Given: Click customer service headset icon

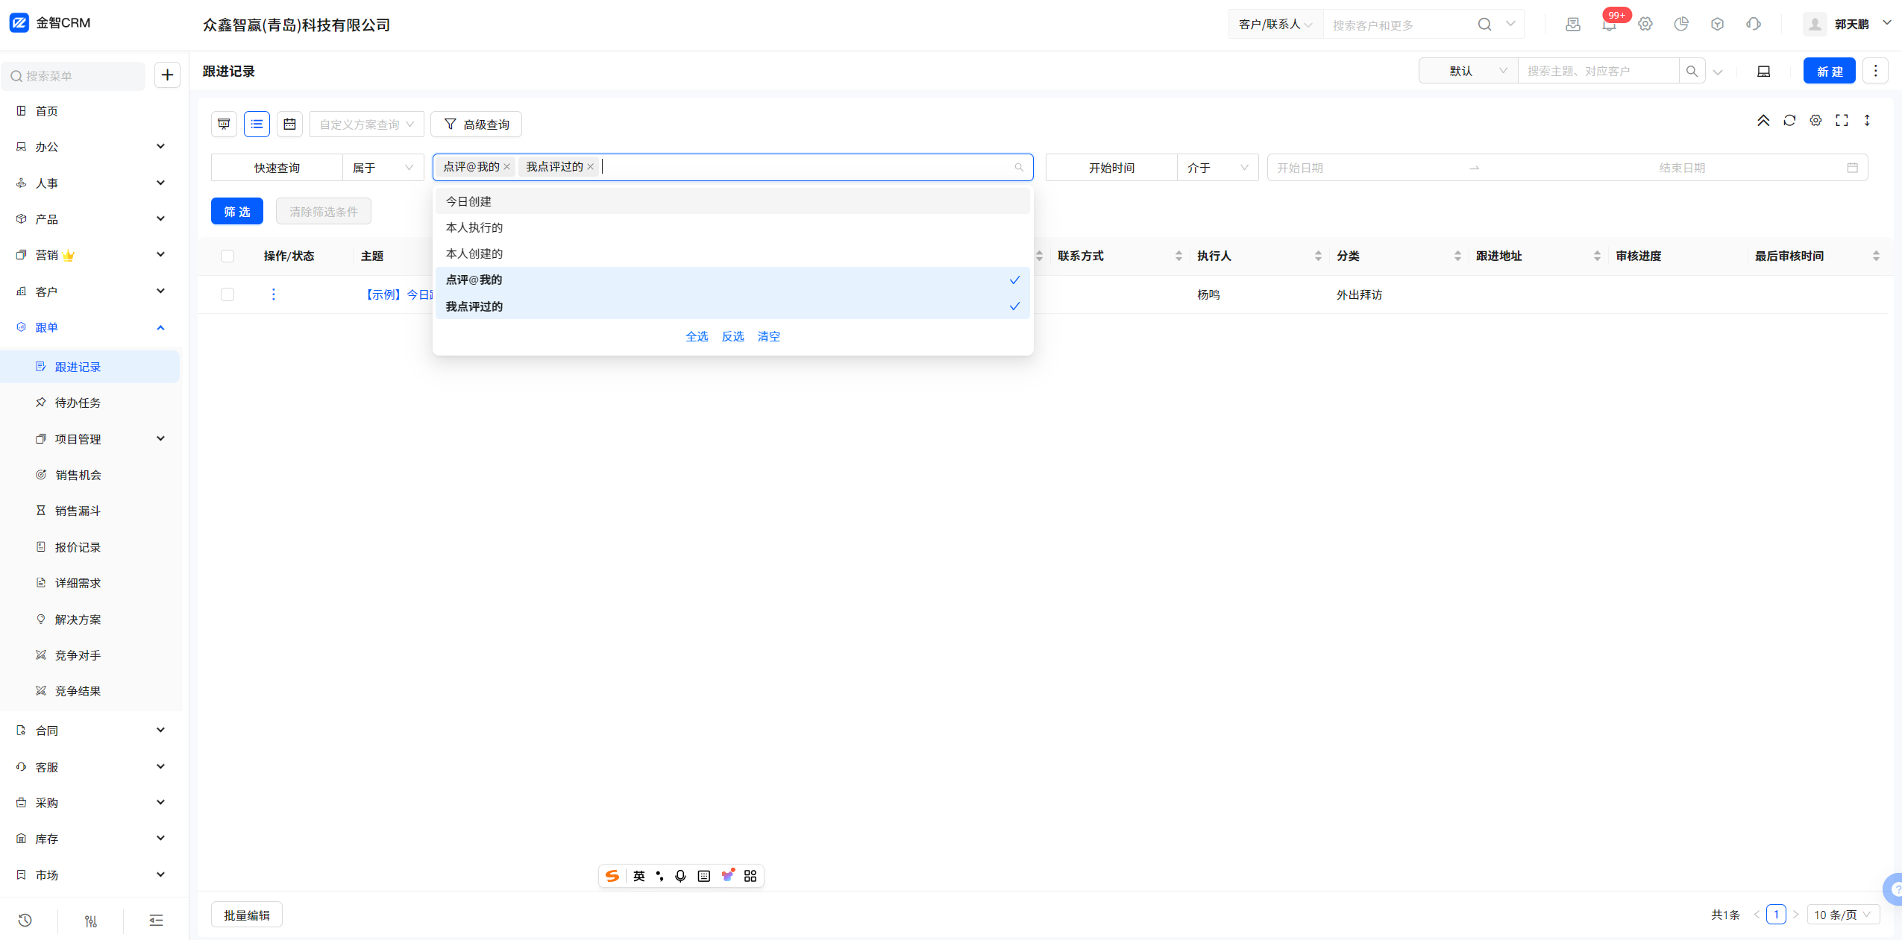Looking at the screenshot, I should (x=1754, y=25).
